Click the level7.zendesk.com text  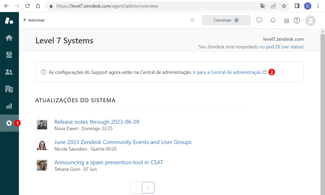pyautogui.click(x=283, y=39)
